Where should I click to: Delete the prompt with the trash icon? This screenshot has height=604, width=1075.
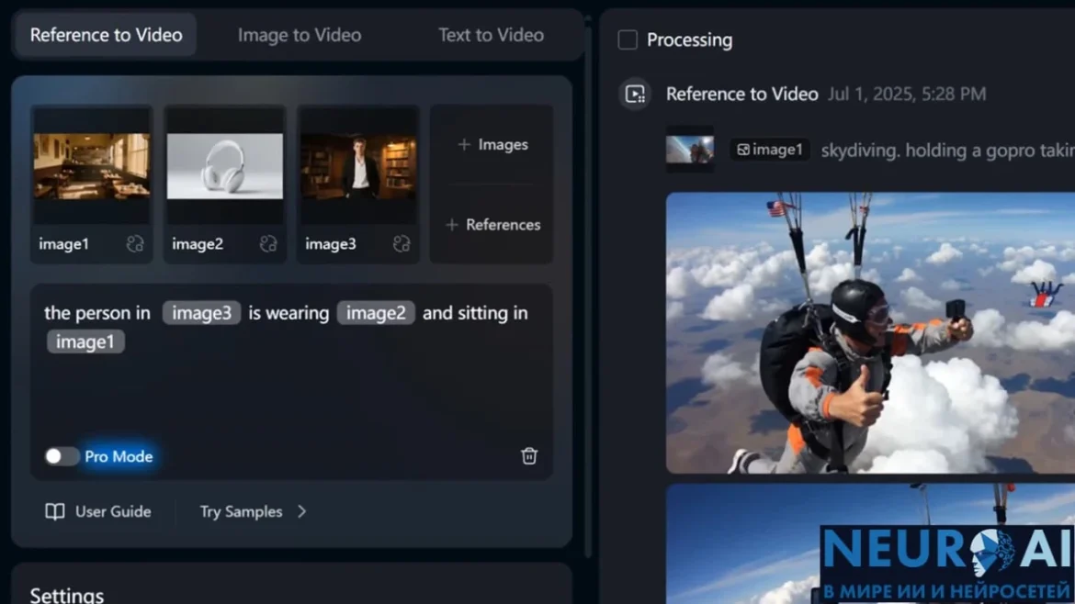(528, 456)
